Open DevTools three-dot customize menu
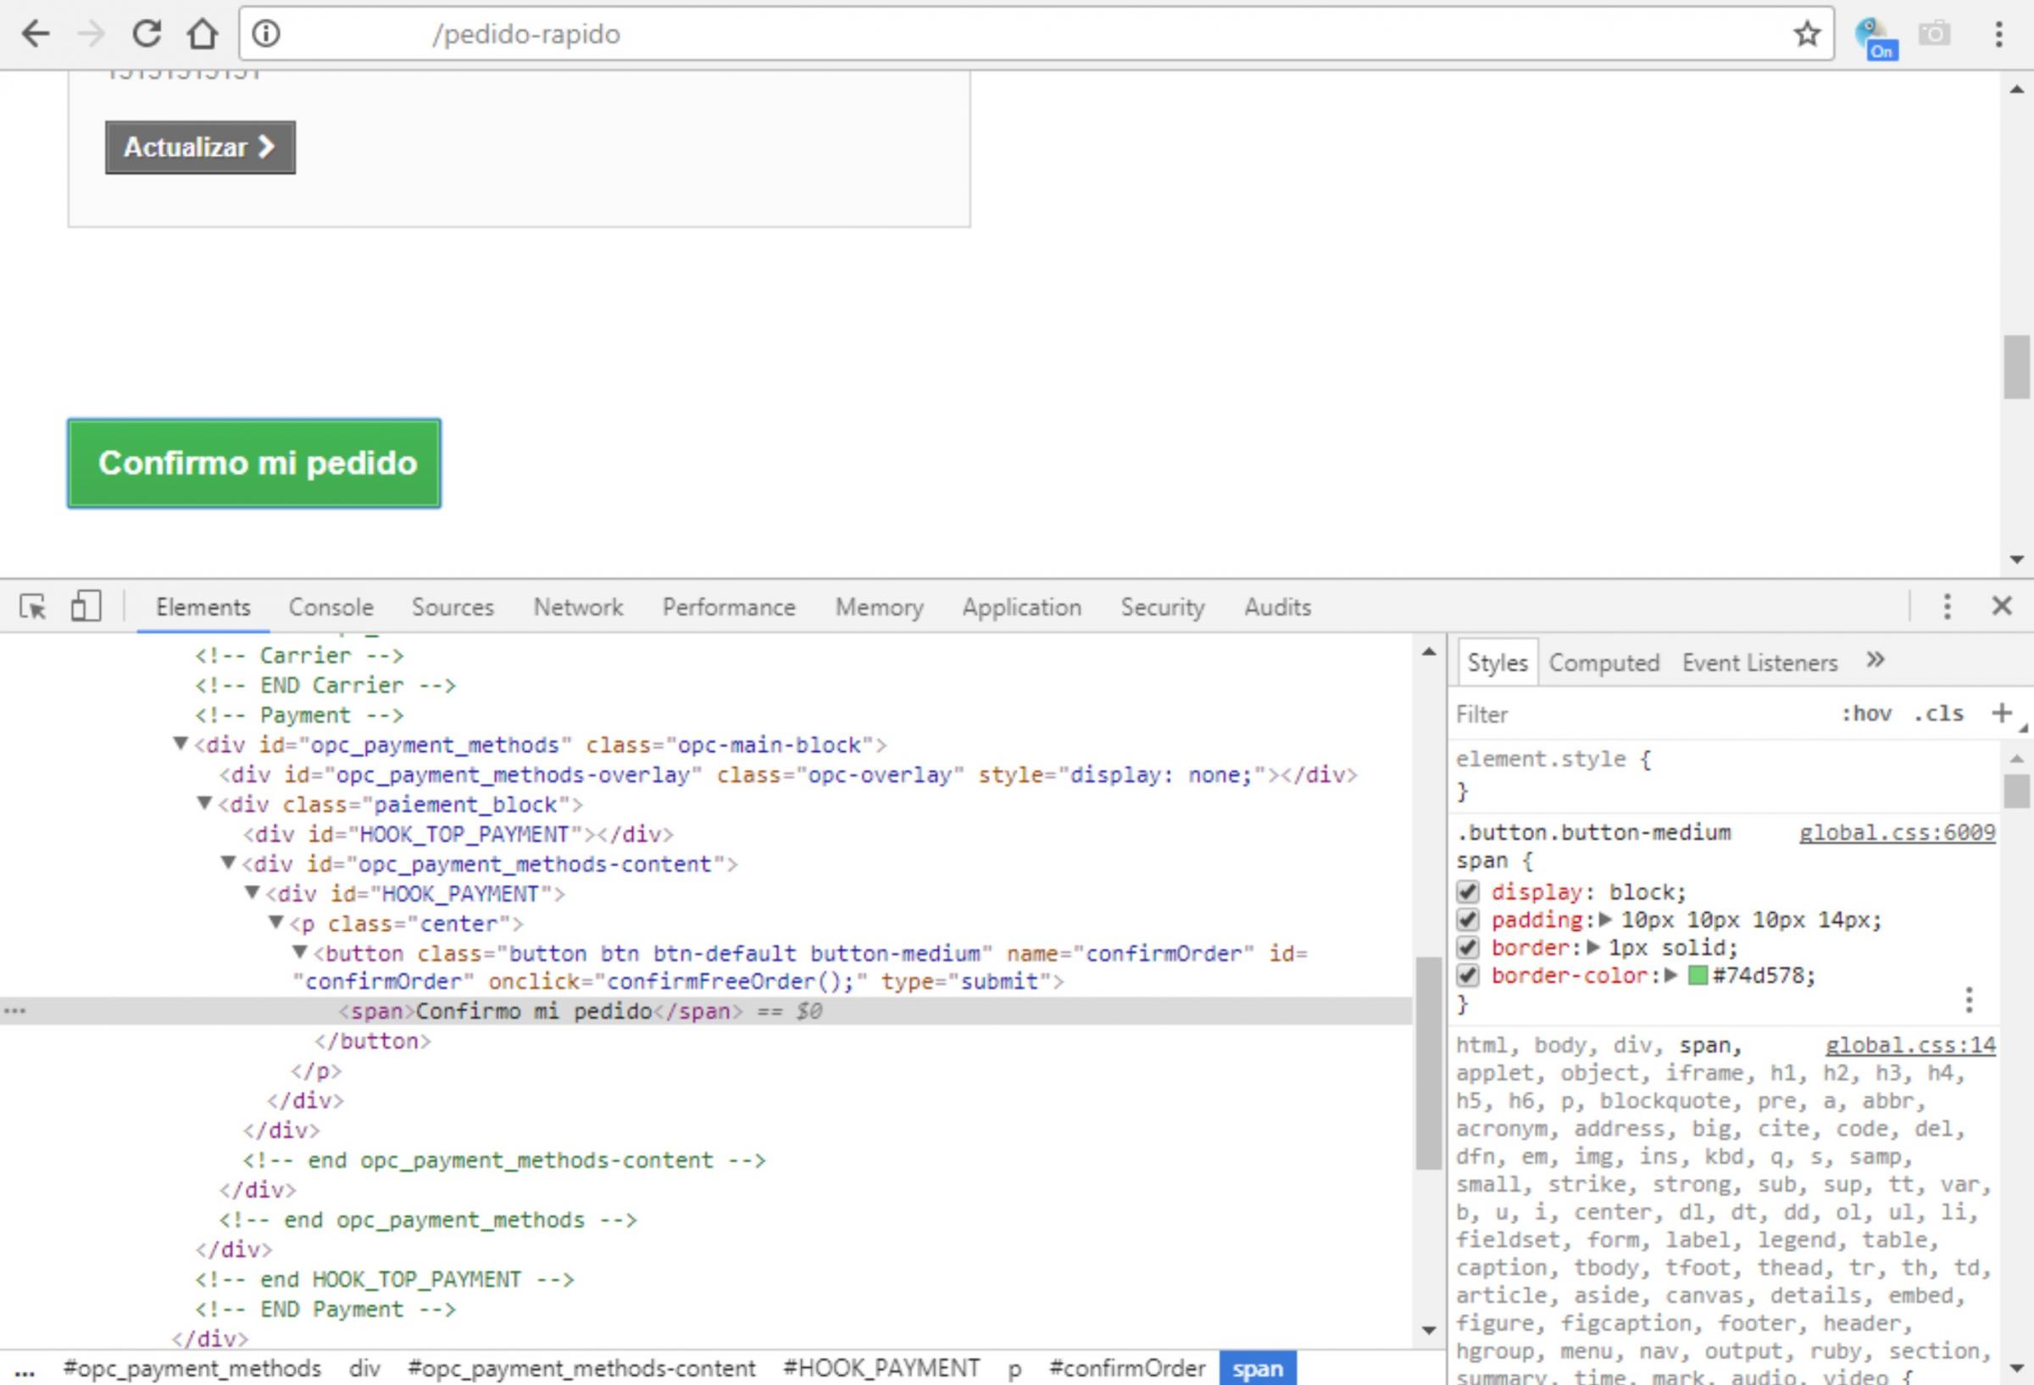This screenshot has height=1385, width=2034. pos(1947,607)
